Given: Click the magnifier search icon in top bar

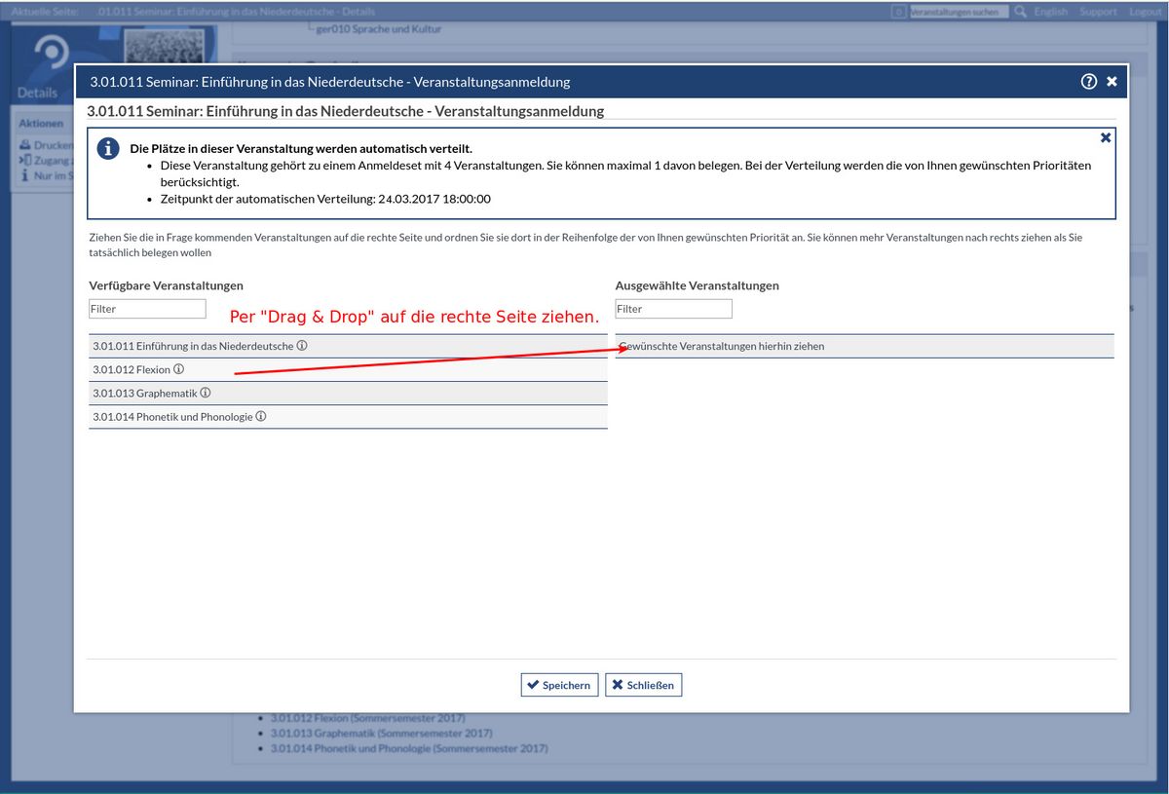Looking at the screenshot, I should pos(1020,12).
